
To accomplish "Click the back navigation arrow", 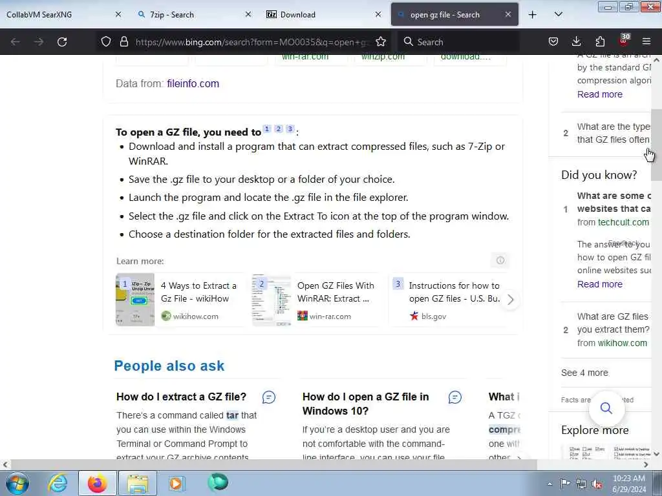I will click(x=16, y=42).
